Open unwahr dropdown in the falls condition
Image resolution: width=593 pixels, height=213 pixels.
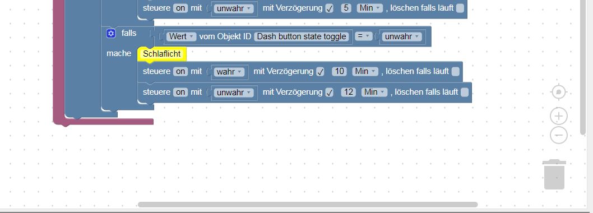402,36
